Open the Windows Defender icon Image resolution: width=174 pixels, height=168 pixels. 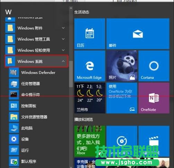coord(14,73)
